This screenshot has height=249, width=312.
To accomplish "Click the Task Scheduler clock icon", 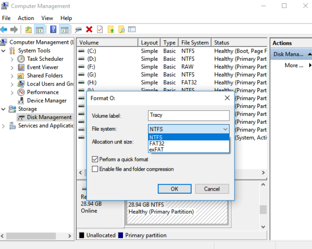I will [x=21, y=59].
